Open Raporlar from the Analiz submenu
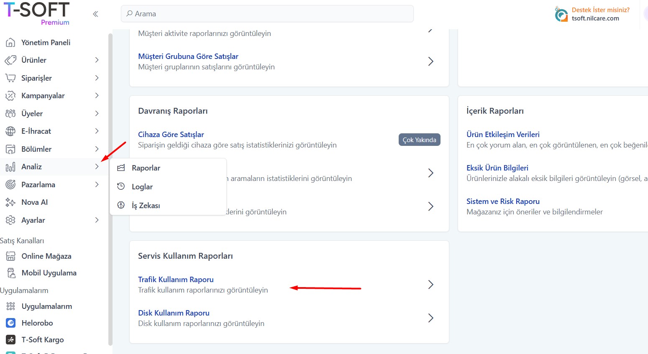Viewport: 648px width, 354px height. tap(145, 168)
